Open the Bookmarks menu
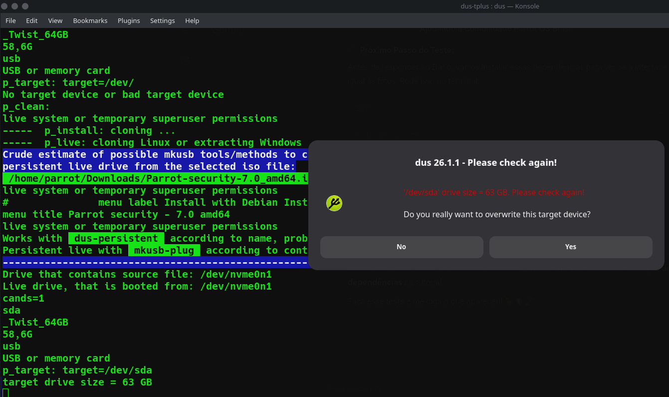669x397 pixels. pos(90,20)
